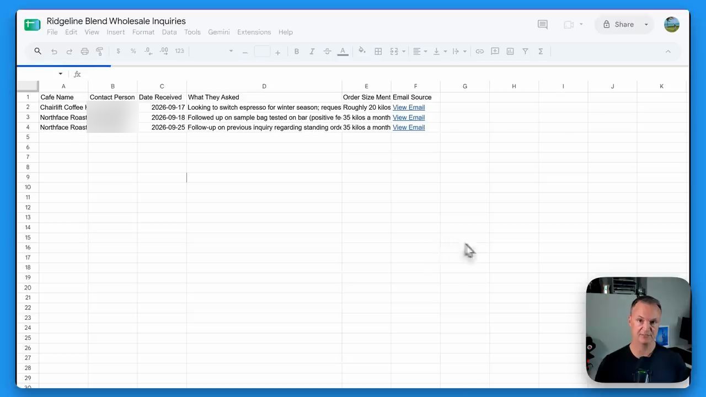The height and width of the screenshot is (397, 706).
Task: Increase decimal places in toolbar
Action: [x=164, y=51]
